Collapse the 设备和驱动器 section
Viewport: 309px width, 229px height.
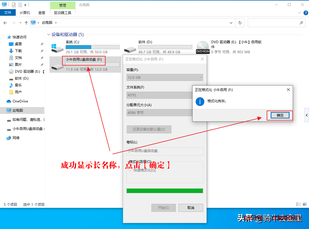tap(49, 34)
